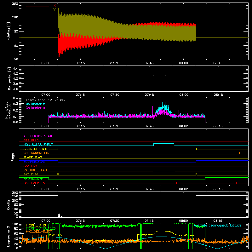
Task: Click the raised step in PARTICLE_FLAG trace
Action: (164, 169)
